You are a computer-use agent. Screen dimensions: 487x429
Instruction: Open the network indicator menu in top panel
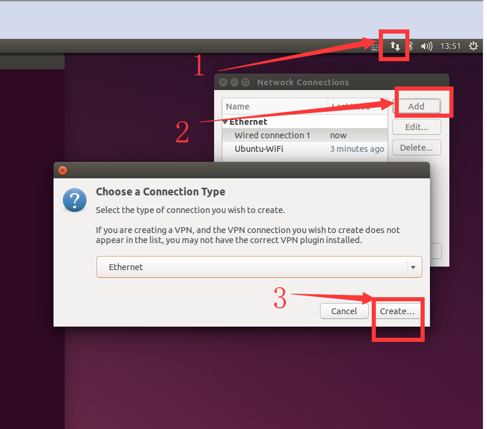(395, 46)
